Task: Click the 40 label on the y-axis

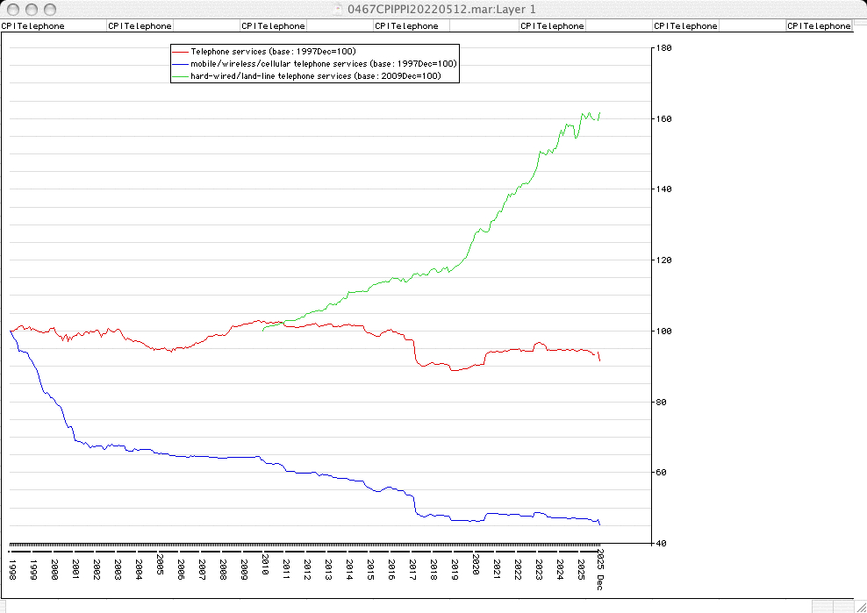Action: pyautogui.click(x=663, y=544)
